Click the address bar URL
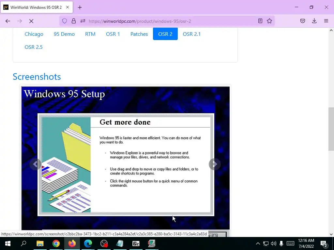334x250 pixels. (140, 21)
